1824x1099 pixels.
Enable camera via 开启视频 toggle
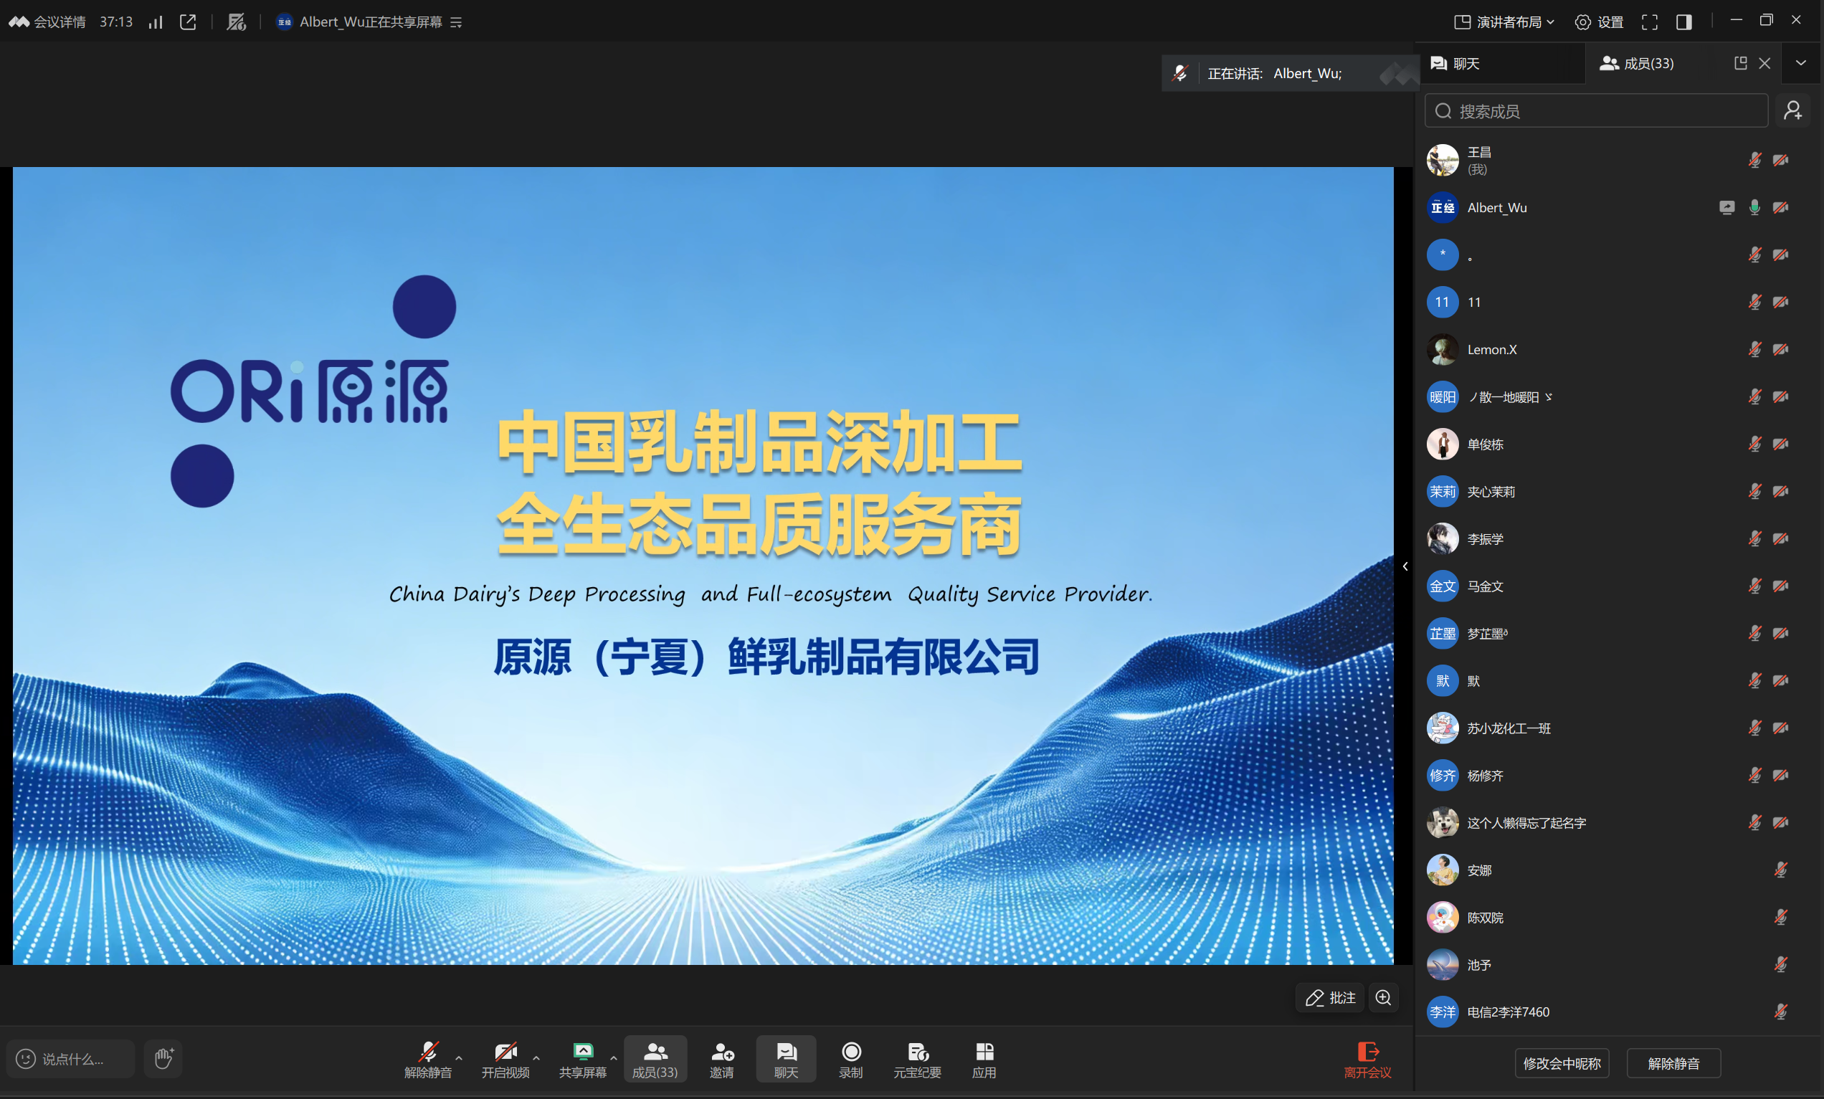pos(506,1058)
